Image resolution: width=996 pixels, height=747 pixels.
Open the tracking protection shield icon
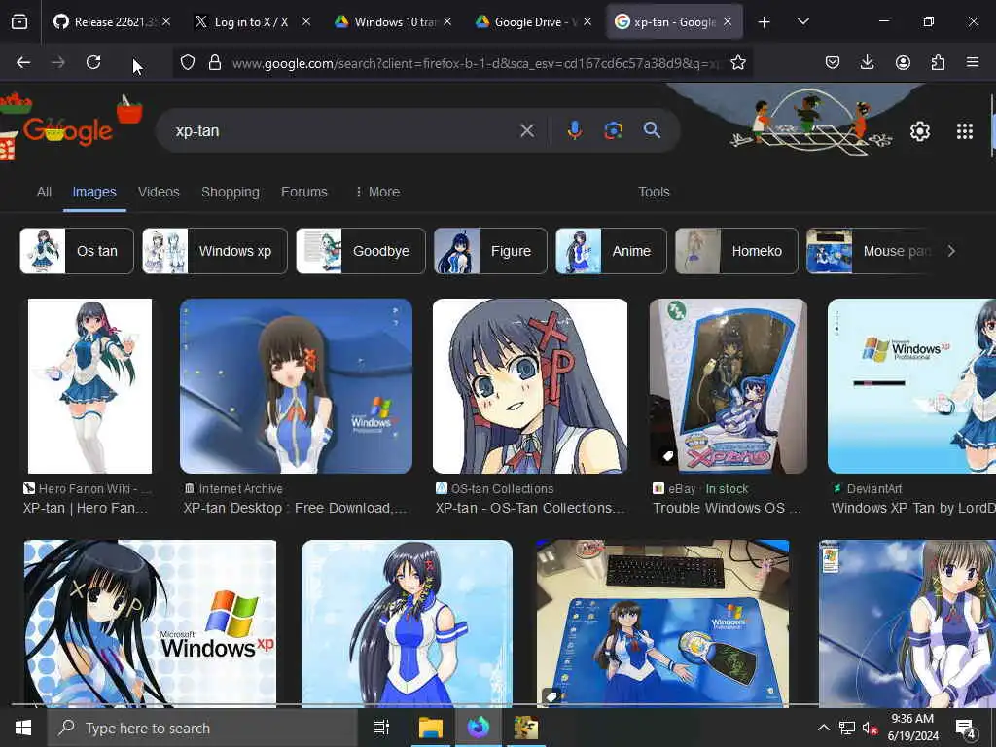tap(188, 62)
